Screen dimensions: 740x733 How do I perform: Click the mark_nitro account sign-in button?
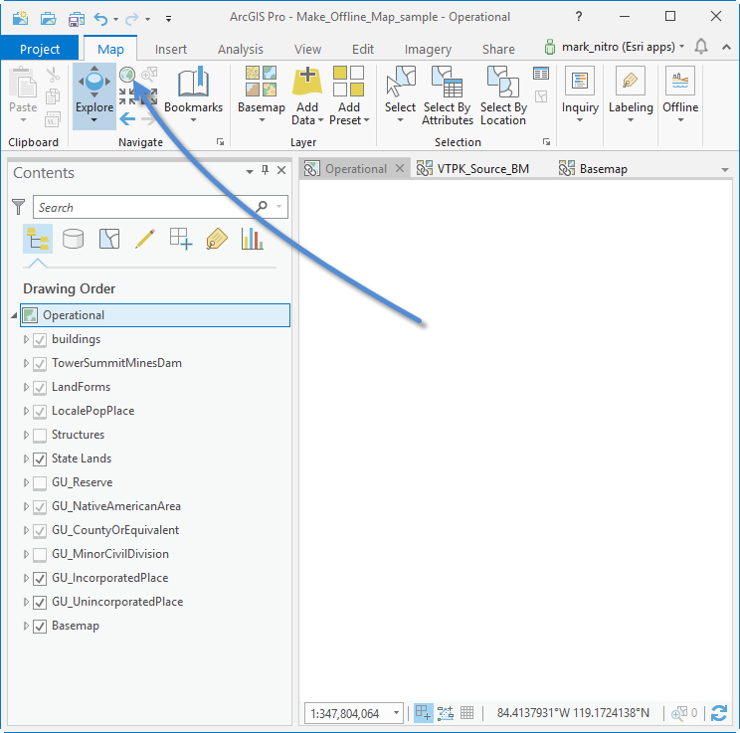pyautogui.click(x=615, y=47)
